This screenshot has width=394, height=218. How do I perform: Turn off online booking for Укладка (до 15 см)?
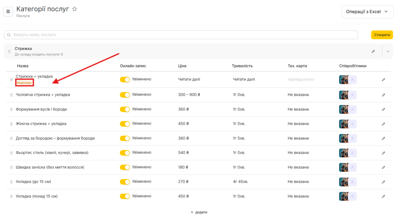pyautogui.click(x=125, y=182)
